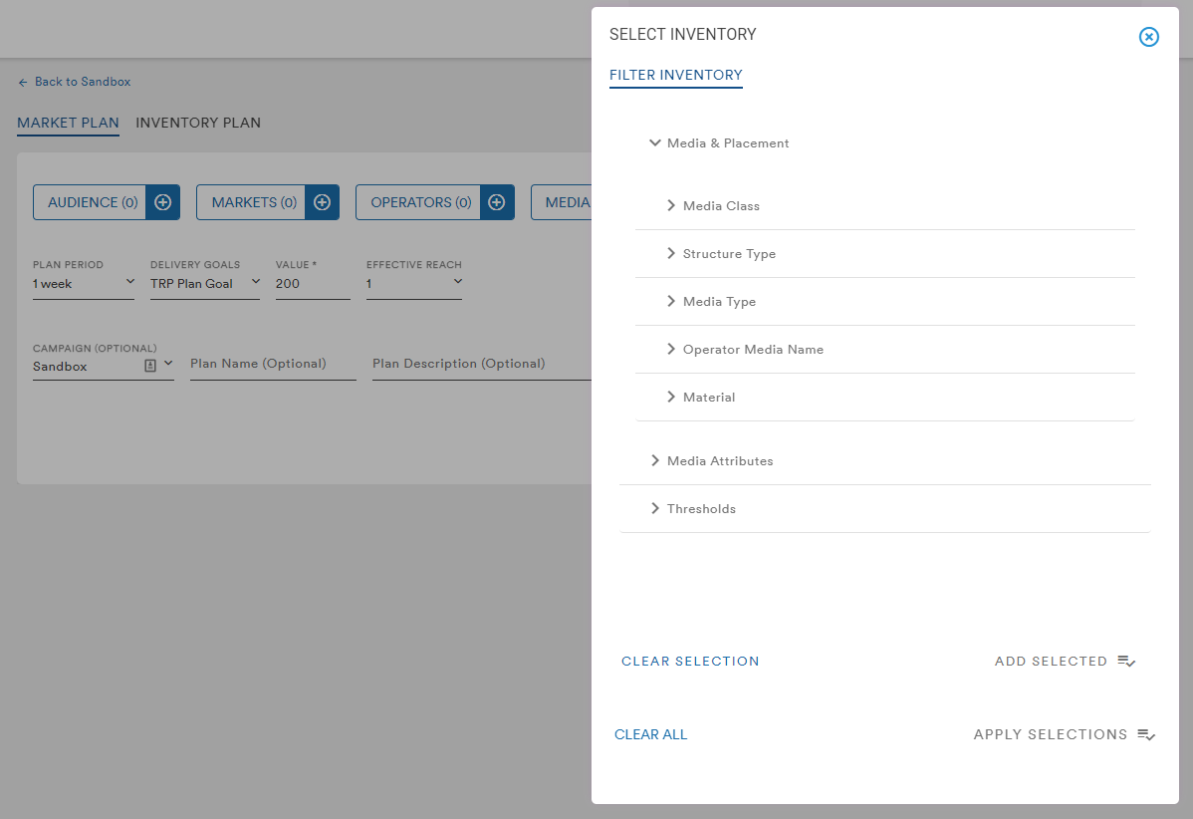Click the campaign contact icon next to Sandbox
Screen dimensions: 1193x819
pyautogui.click(x=150, y=366)
